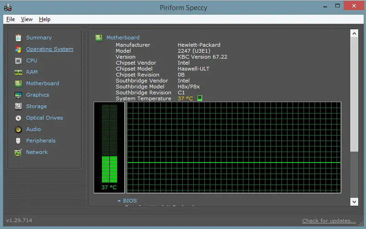This screenshot has height=229, width=366.
Task: Select the model value 2247 (U3E1)
Action: tap(194, 51)
